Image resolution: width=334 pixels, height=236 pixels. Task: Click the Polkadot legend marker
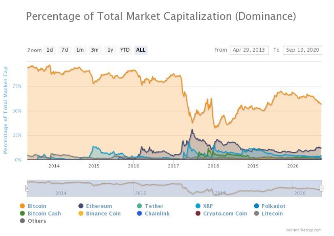(257, 206)
